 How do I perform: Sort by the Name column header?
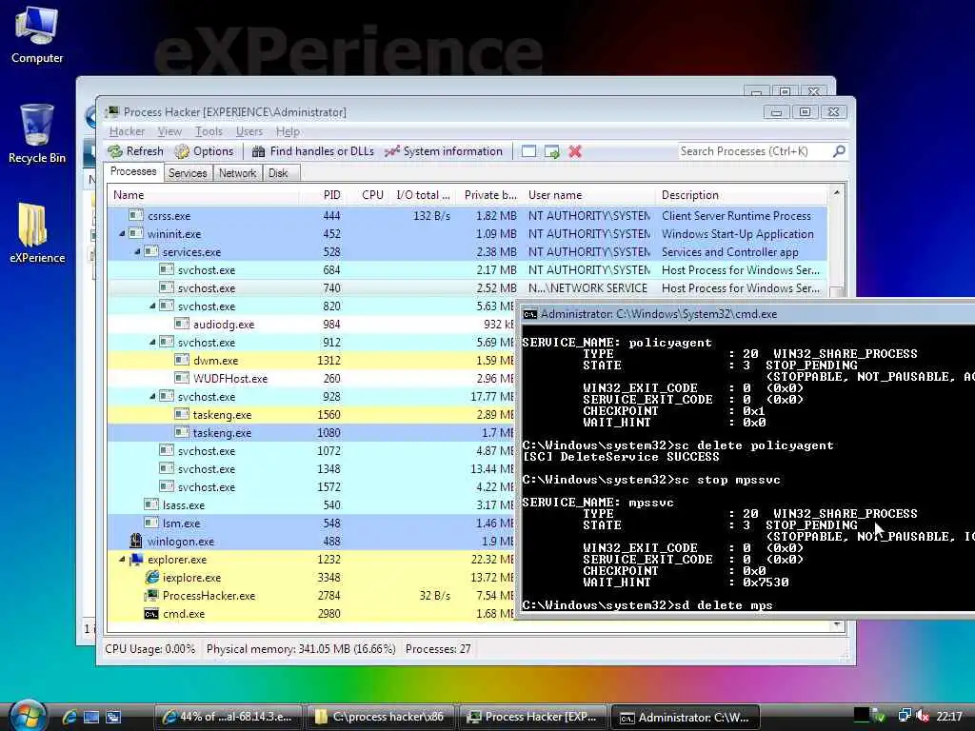(203, 194)
